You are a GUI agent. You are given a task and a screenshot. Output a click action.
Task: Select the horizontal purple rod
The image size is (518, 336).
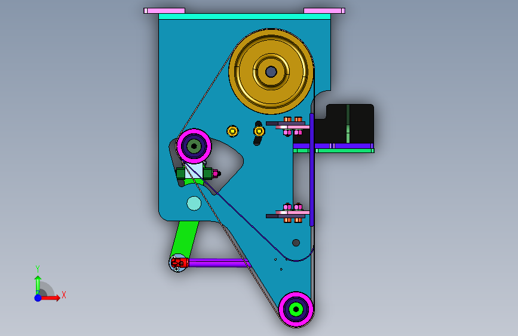tap(219, 262)
